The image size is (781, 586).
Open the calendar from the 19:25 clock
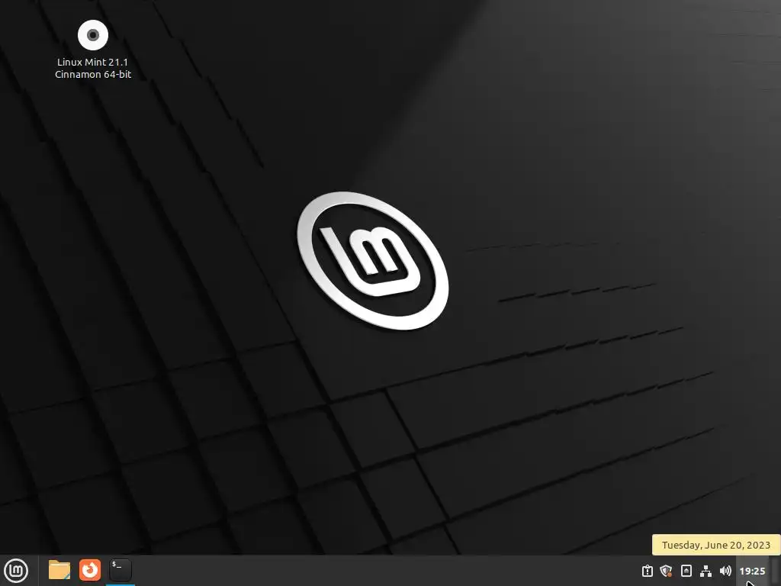[752, 571]
